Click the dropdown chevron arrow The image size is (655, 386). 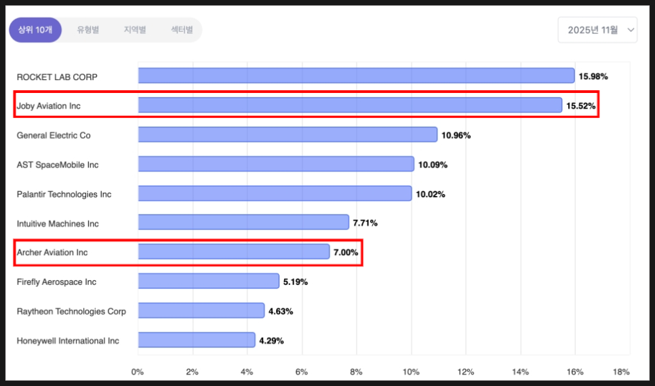tap(631, 30)
